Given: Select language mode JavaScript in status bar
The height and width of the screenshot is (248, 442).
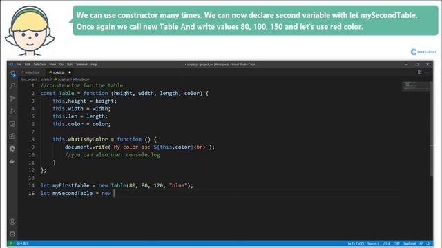Looking at the screenshot, I should point(410,243).
